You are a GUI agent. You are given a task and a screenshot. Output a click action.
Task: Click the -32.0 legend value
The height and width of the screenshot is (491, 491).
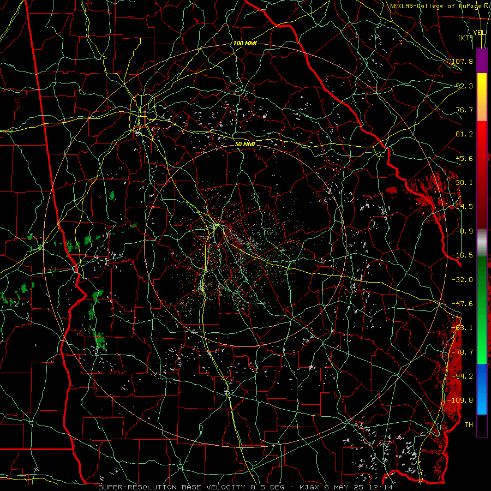point(462,279)
